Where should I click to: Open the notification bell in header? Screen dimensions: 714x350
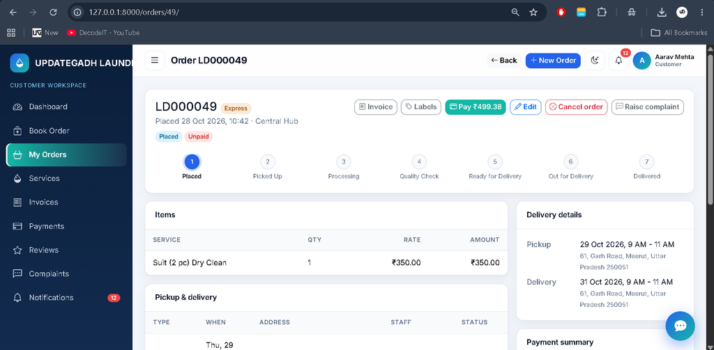click(618, 61)
